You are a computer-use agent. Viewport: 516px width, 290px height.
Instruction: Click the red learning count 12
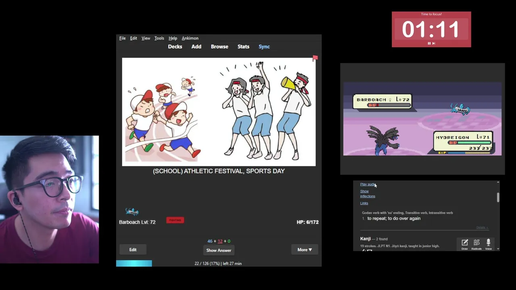point(220,241)
